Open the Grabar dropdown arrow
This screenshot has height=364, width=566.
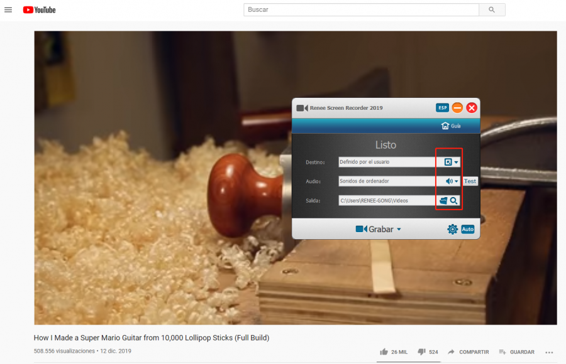coord(399,229)
